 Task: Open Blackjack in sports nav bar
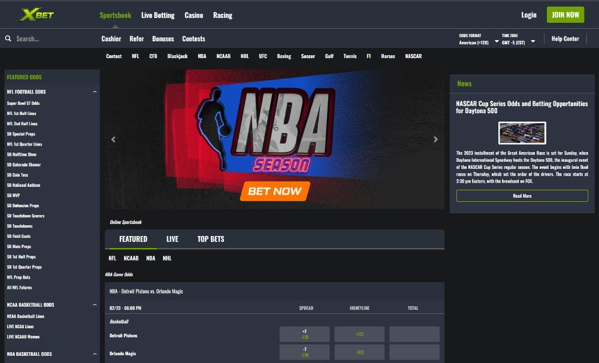[177, 56]
